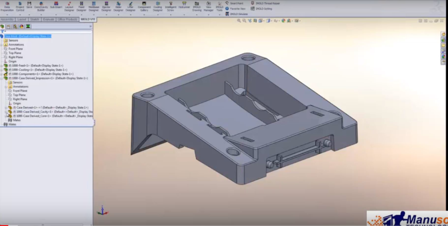Open IMOLD Setting
448x226 pixels.
(x=261, y=8)
